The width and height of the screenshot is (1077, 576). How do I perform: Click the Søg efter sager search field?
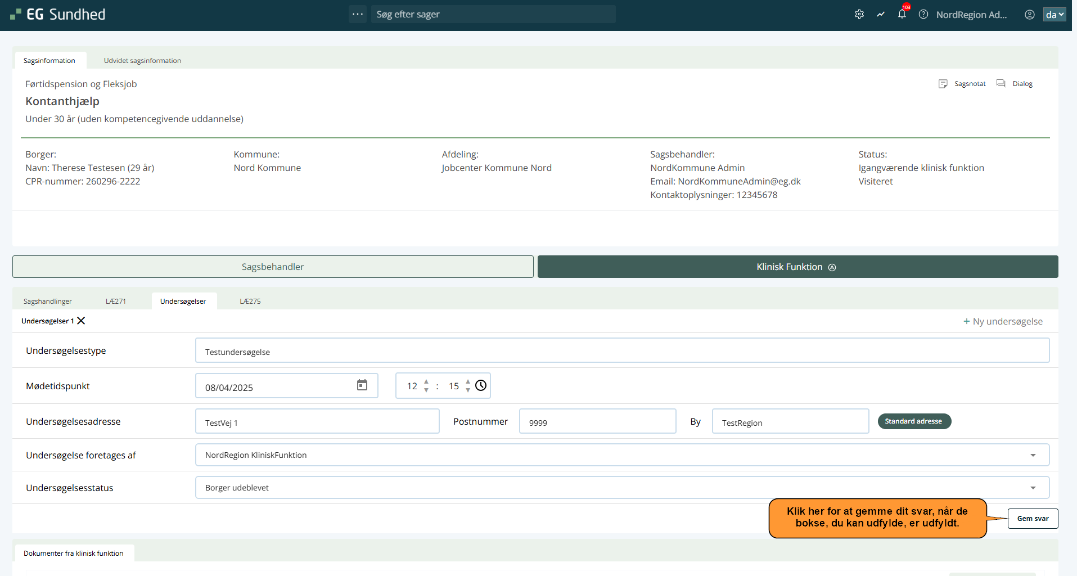coord(493,15)
